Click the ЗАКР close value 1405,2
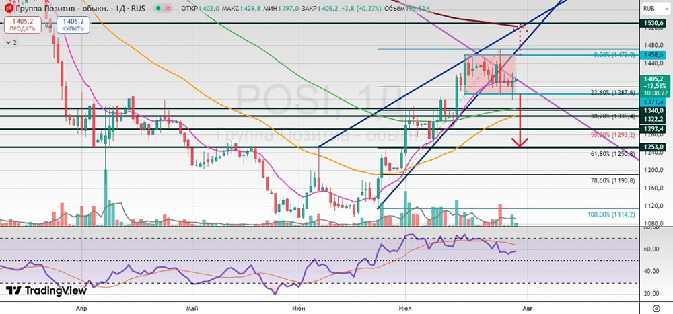 click(326, 8)
